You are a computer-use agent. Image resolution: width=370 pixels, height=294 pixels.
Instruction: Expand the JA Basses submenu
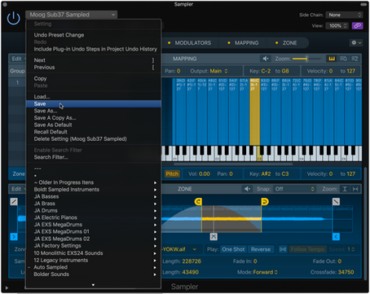click(94, 196)
